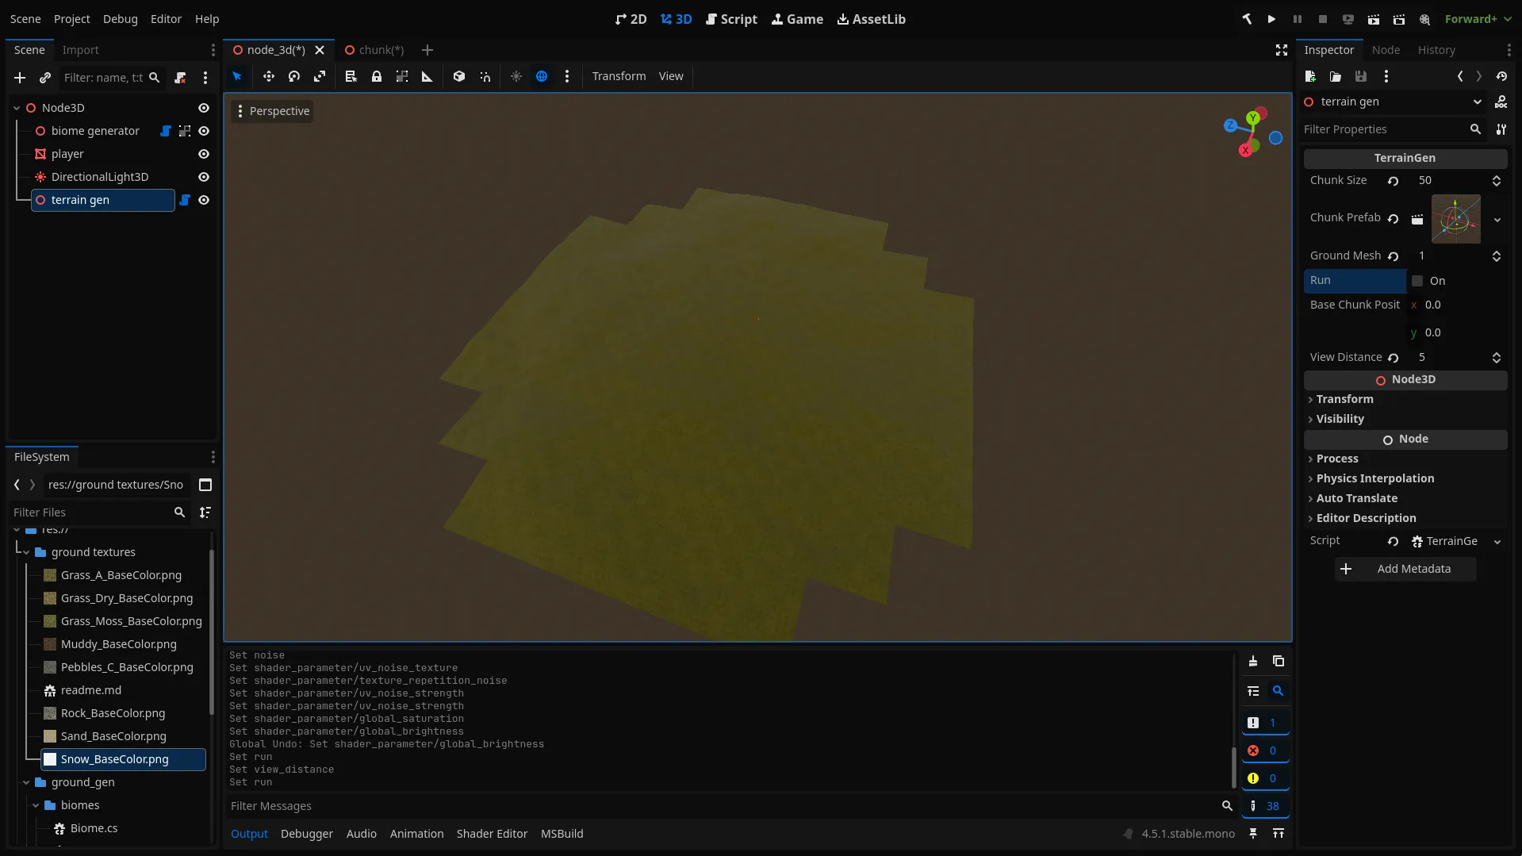The width and height of the screenshot is (1522, 856).
Task: Hide the player node
Action: 204,154
